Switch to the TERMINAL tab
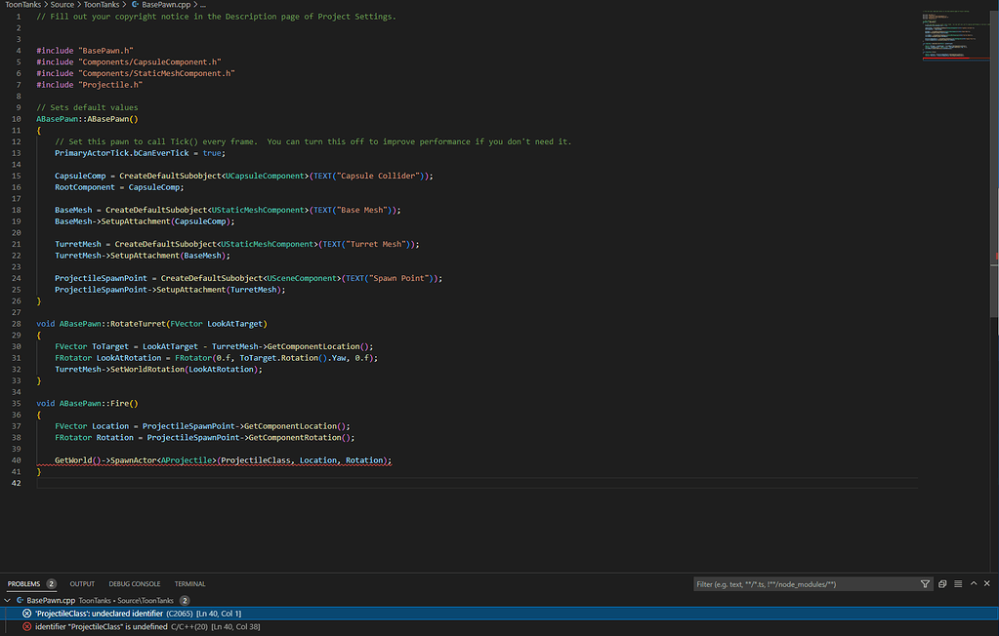This screenshot has width=999, height=636. (x=189, y=584)
